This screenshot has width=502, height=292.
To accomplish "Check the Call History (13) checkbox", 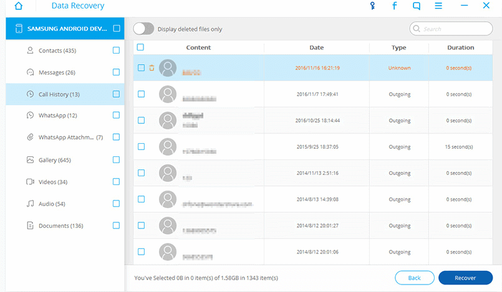I will [116, 94].
